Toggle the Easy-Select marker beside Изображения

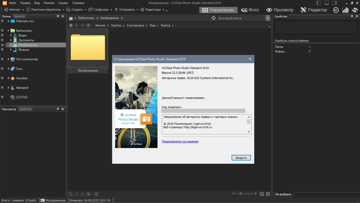click(3, 45)
